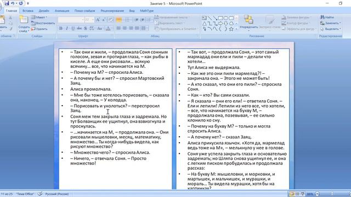Start slide show from status bar icon
Image resolution: width=351 pixels, height=197 pixels.
click(303, 194)
